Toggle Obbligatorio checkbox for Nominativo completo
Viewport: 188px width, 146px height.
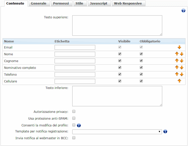click(x=141, y=67)
